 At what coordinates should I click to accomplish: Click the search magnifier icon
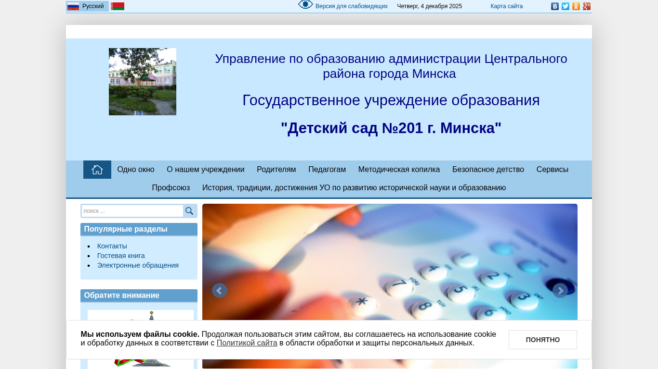tap(189, 211)
